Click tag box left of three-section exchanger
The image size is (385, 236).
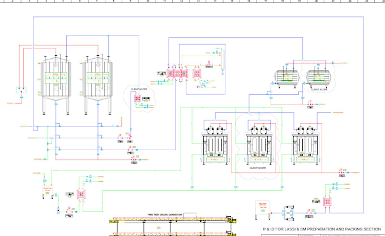click(x=161, y=73)
